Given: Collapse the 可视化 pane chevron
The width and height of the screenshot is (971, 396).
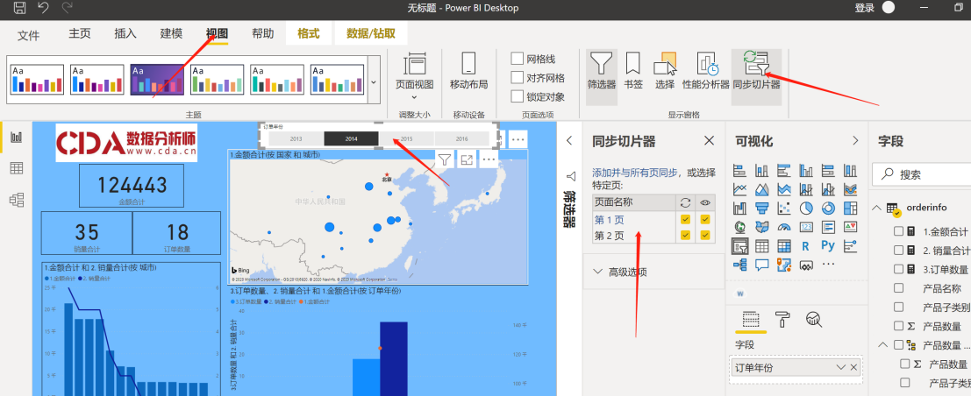Looking at the screenshot, I should click(856, 141).
